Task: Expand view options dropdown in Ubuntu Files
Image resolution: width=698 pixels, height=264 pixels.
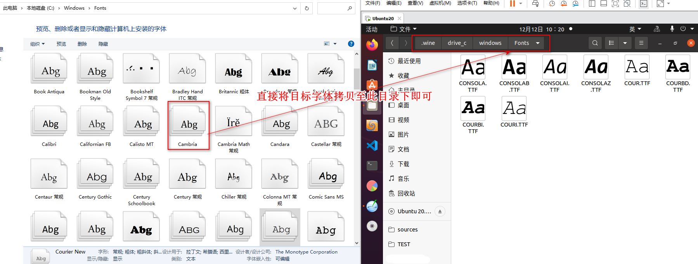Action: tap(625, 43)
